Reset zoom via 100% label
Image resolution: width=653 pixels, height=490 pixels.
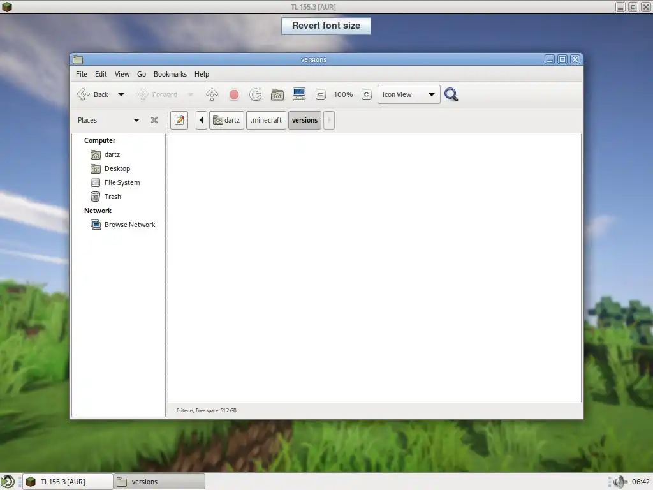pyautogui.click(x=343, y=94)
